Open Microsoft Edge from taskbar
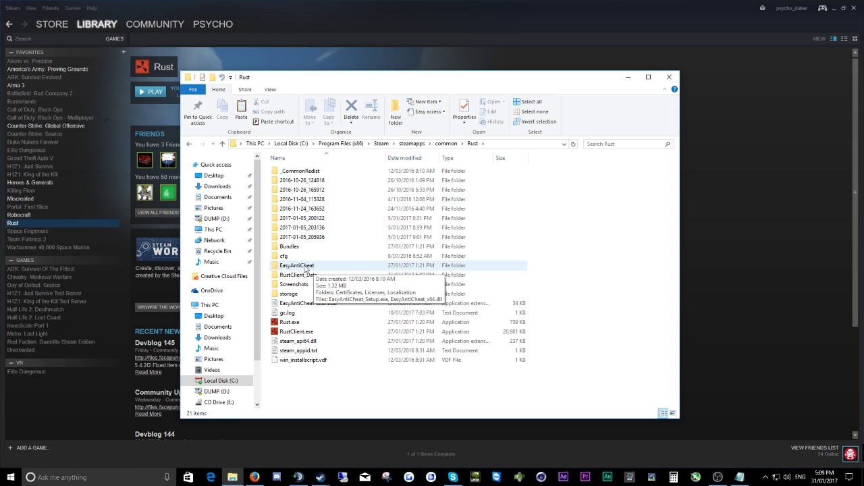Screen dimensions: 864x486 (211, 477)
